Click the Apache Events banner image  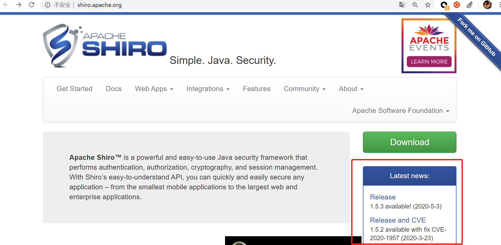pyautogui.click(x=429, y=46)
